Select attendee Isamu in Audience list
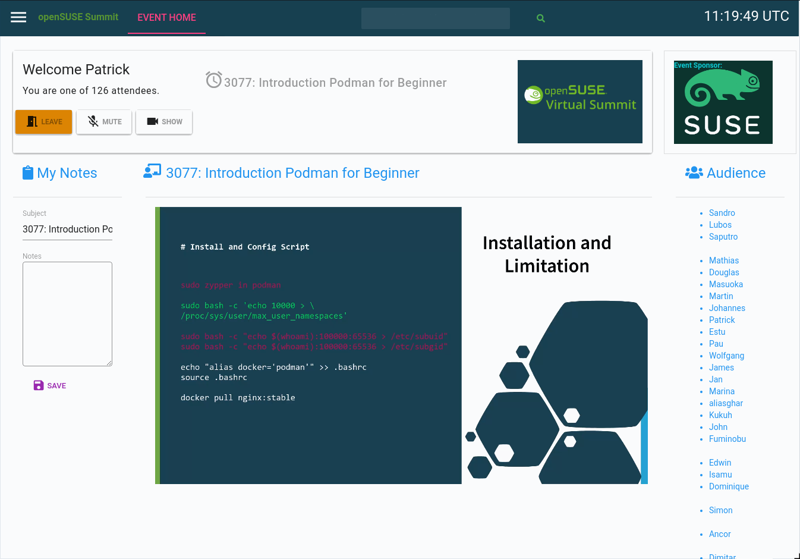The height and width of the screenshot is (559, 800). (720, 475)
